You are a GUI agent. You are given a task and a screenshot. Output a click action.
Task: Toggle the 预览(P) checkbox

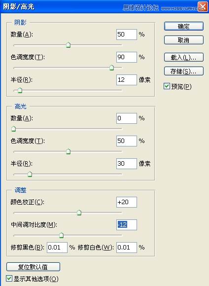tap(167, 86)
